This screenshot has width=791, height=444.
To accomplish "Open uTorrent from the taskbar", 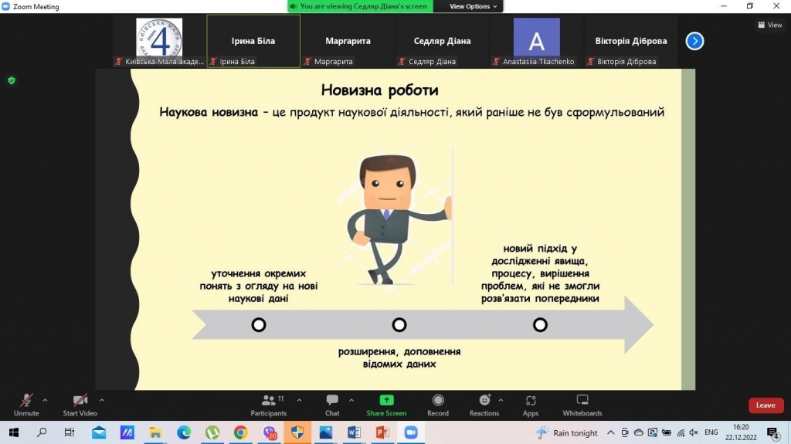I will pyautogui.click(x=212, y=432).
